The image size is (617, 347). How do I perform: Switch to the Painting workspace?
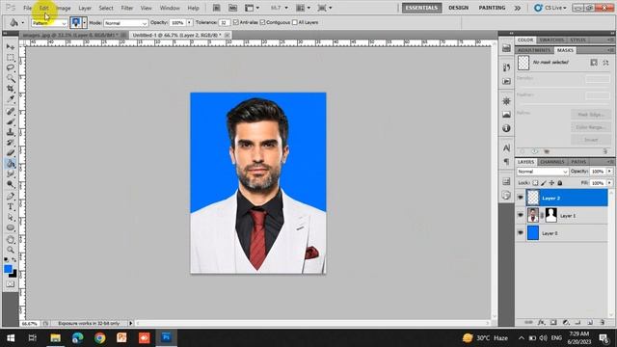click(492, 8)
